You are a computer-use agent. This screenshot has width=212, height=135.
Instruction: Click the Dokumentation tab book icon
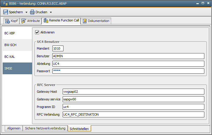85,21
